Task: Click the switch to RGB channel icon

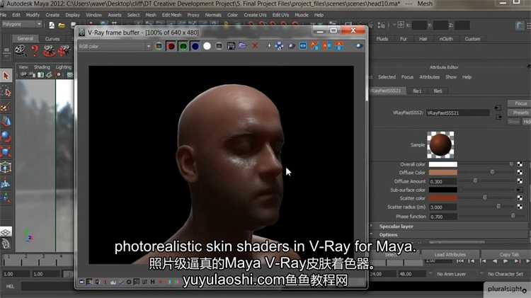Action: tap(159, 46)
